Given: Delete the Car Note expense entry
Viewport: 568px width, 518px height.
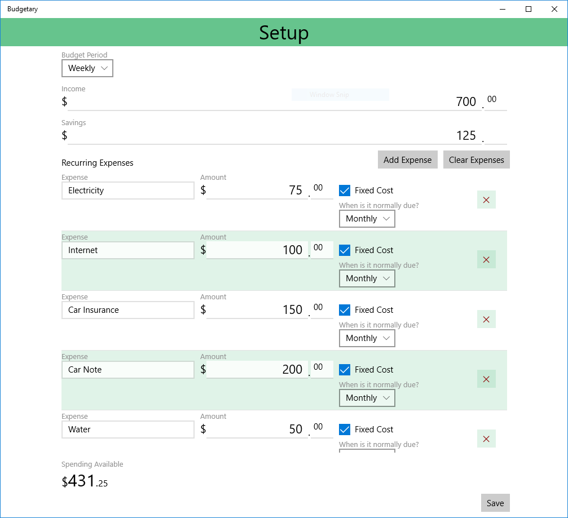Looking at the screenshot, I should (x=486, y=379).
